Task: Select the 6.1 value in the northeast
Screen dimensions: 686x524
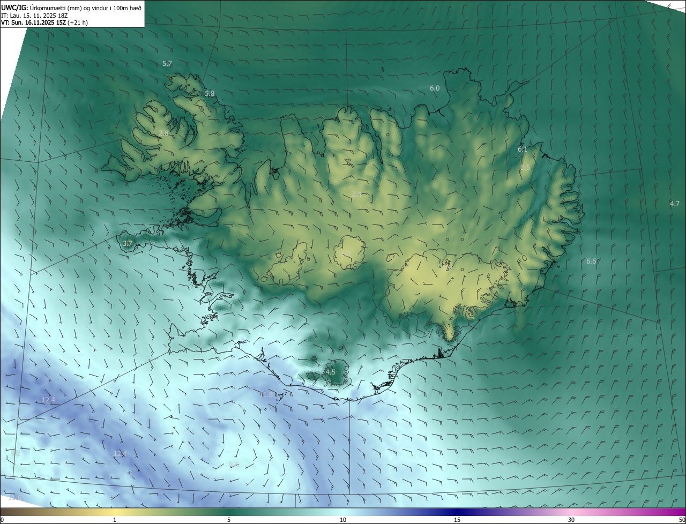Action: [x=523, y=149]
